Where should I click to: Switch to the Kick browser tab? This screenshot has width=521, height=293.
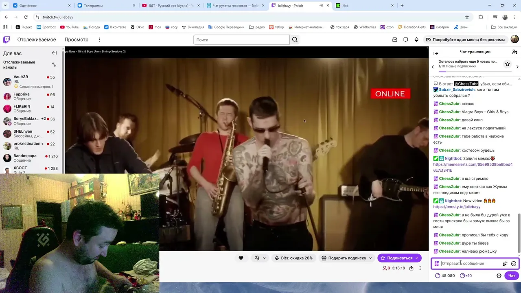[x=365, y=6]
